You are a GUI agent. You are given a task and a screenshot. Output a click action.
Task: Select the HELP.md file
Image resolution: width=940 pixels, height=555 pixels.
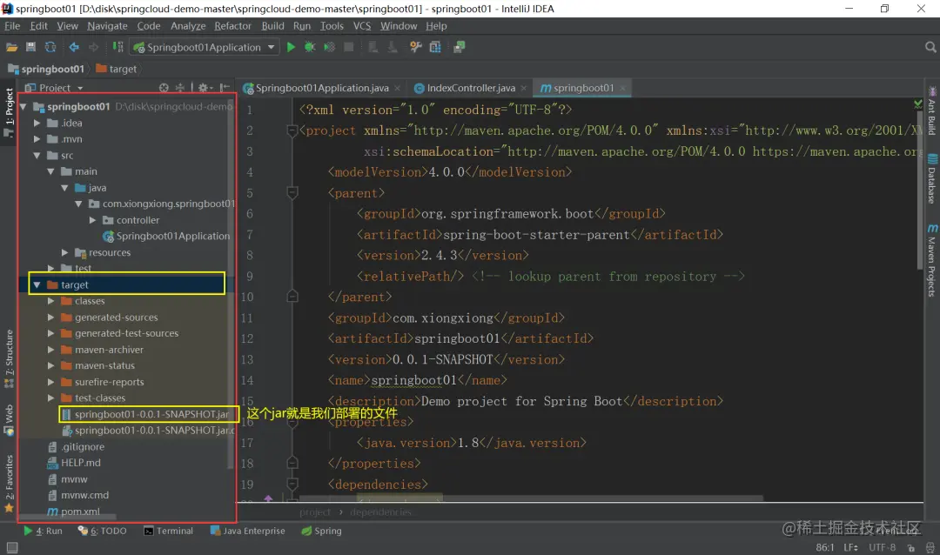[74, 463]
